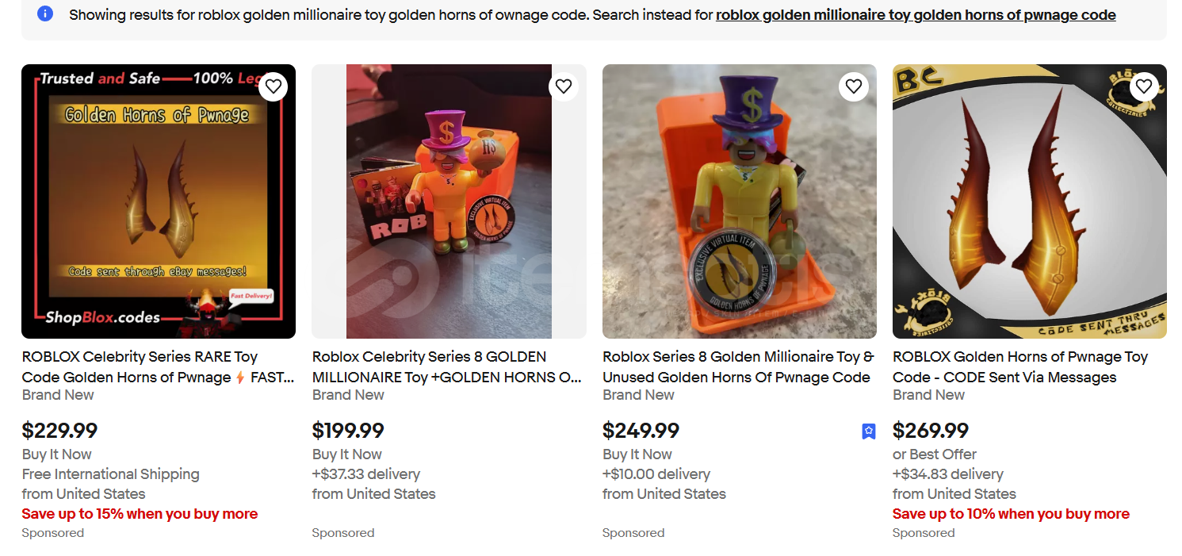Image resolution: width=1182 pixels, height=556 pixels.
Task: Click the $229.99 price
Action: click(60, 431)
